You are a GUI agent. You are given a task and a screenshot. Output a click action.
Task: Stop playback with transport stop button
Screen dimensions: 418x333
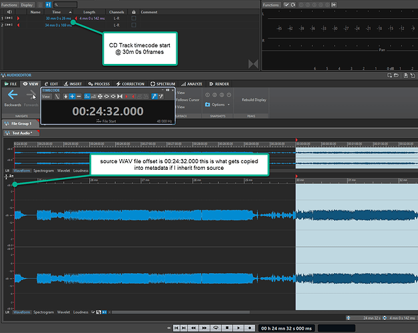coord(227,328)
